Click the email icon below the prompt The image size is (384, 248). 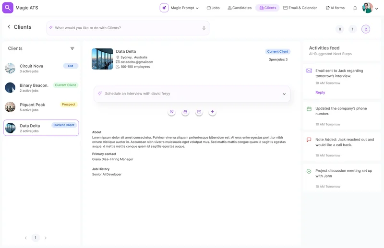click(x=199, y=112)
